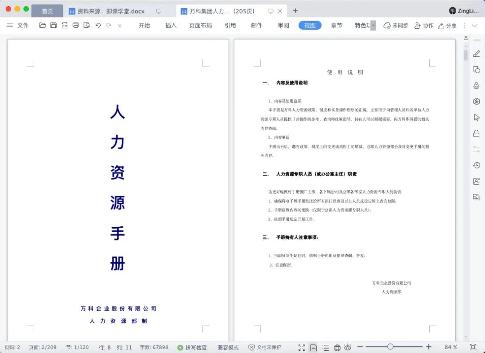Enter full screen view mode icon

tap(302, 348)
